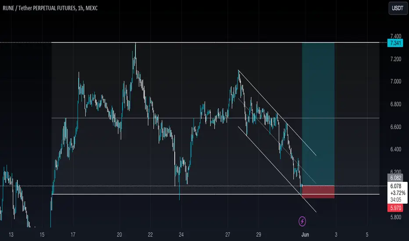Click the 27 date label on time axis
The height and width of the screenshot is (241, 409).
point(228,234)
